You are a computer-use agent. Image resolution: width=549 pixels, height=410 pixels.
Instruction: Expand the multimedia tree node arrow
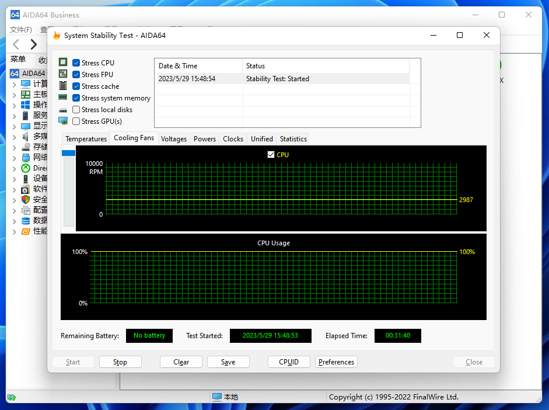pyautogui.click(x=14, y=137)
